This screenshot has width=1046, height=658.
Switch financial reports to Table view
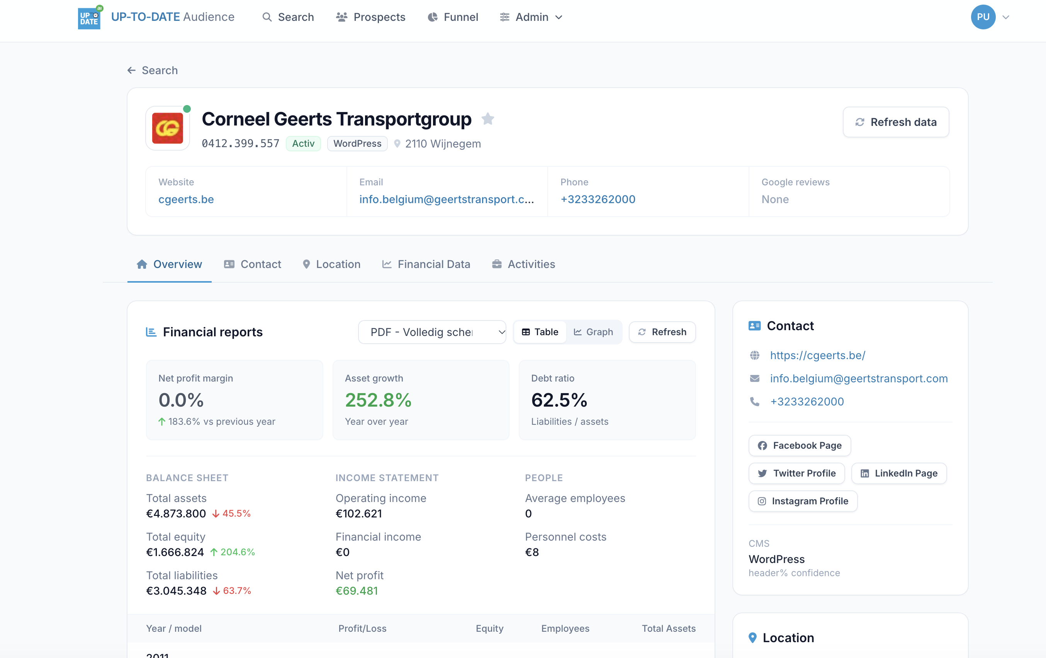click(x=540, y=332)
